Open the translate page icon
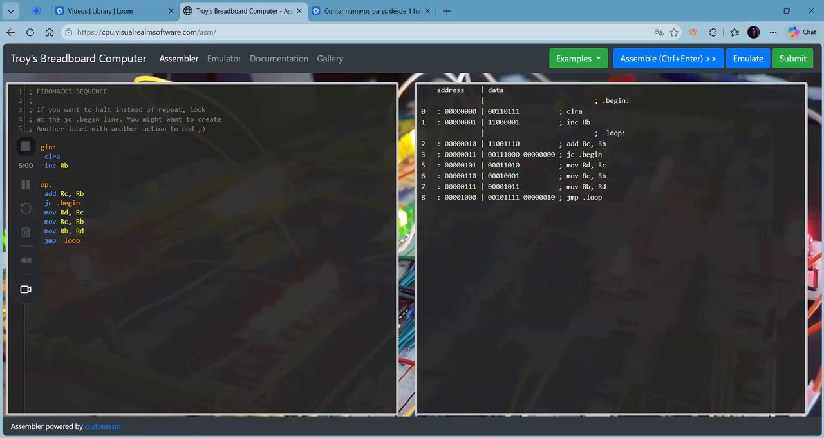 [658, 32]
